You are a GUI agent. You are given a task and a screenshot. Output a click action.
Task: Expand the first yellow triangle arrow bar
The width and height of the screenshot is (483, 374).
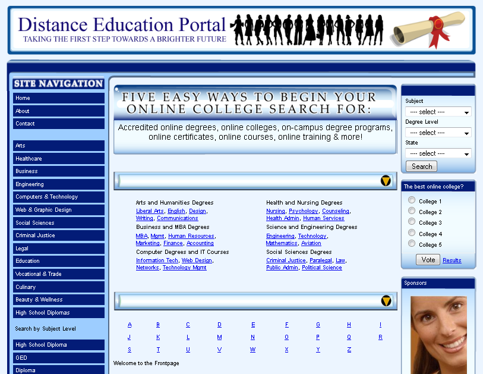(x=386, y=181)
